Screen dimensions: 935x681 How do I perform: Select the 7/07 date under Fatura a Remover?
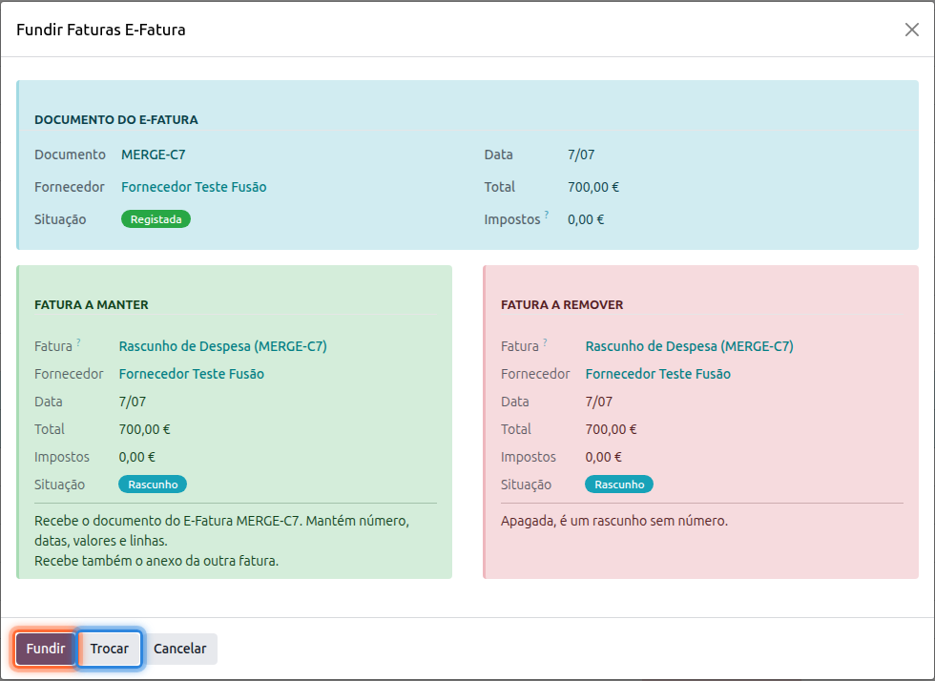click(599, 402)
